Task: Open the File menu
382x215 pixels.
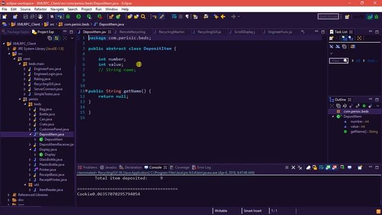Action: pos(4,9)
